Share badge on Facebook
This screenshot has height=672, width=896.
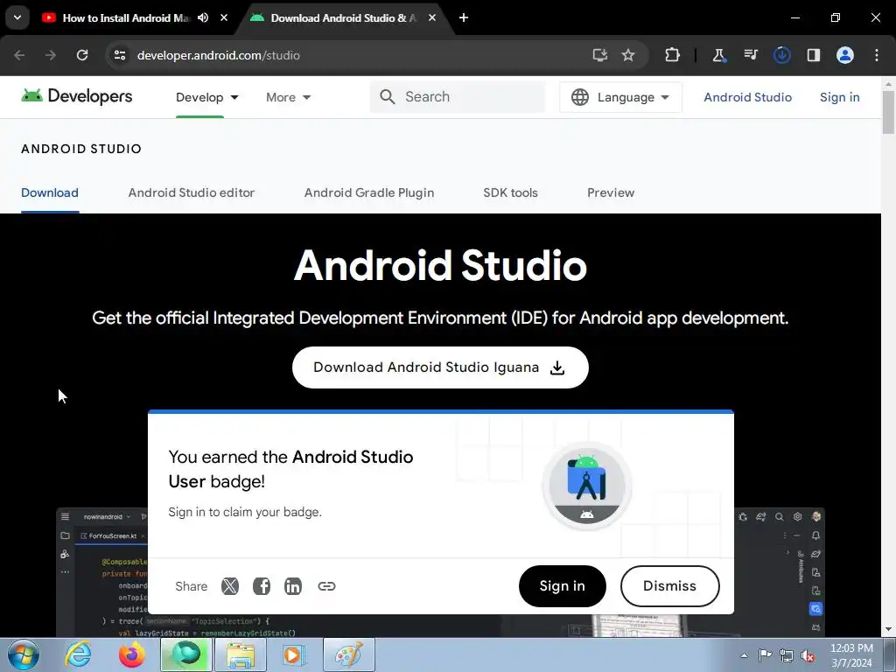tap(262, 585)
